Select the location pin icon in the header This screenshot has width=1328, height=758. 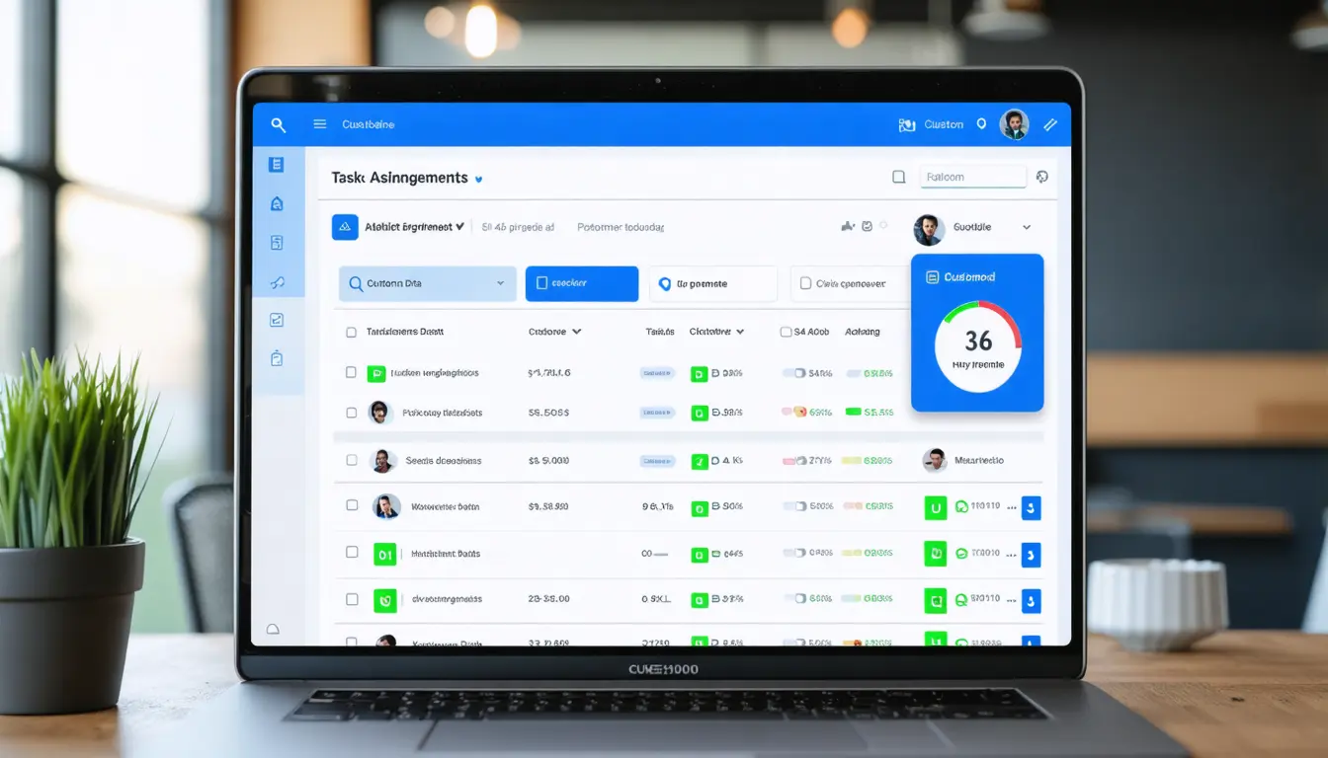(981, 124)
